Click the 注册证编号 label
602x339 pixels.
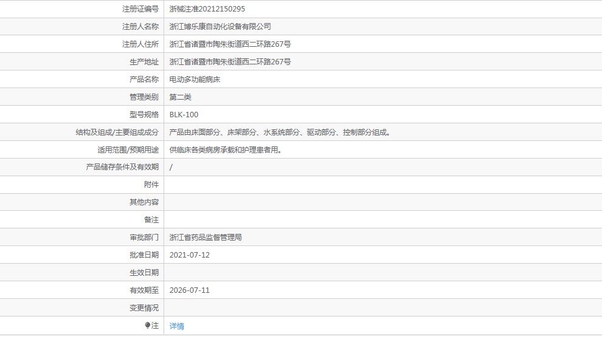pyautogui.click(x=140, y=9)
